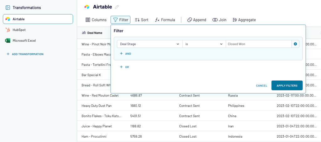Open the Aggregate tool
Screen dimensions: 321x142
tap(244, 20)
